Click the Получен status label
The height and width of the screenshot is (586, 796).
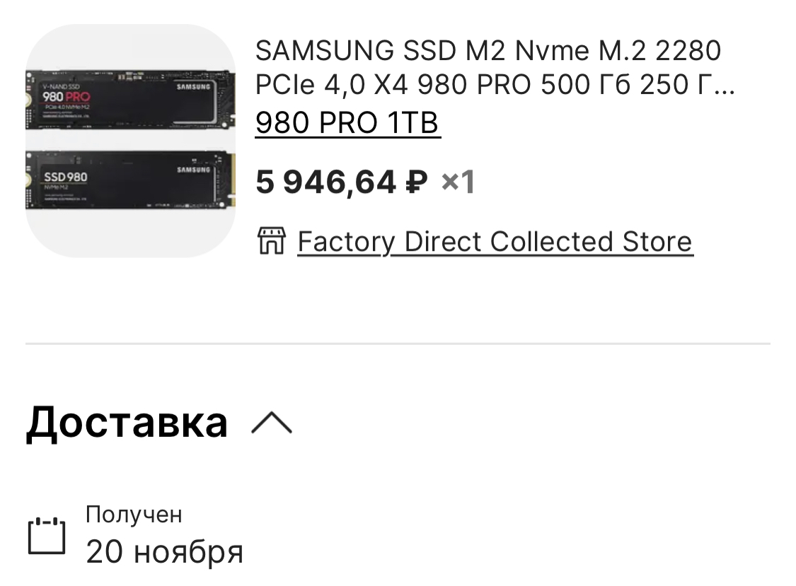(134, 515)
